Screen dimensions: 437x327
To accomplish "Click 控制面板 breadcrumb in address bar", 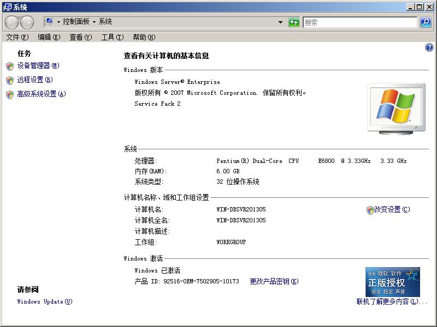I will (76, 22).
